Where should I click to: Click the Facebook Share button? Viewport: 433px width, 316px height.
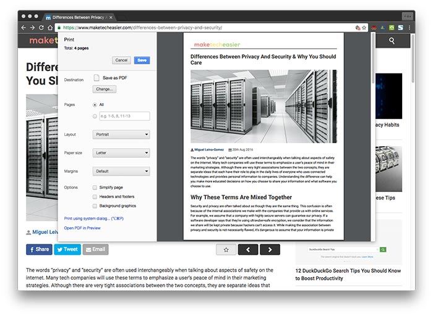click(x=39, y=249)
